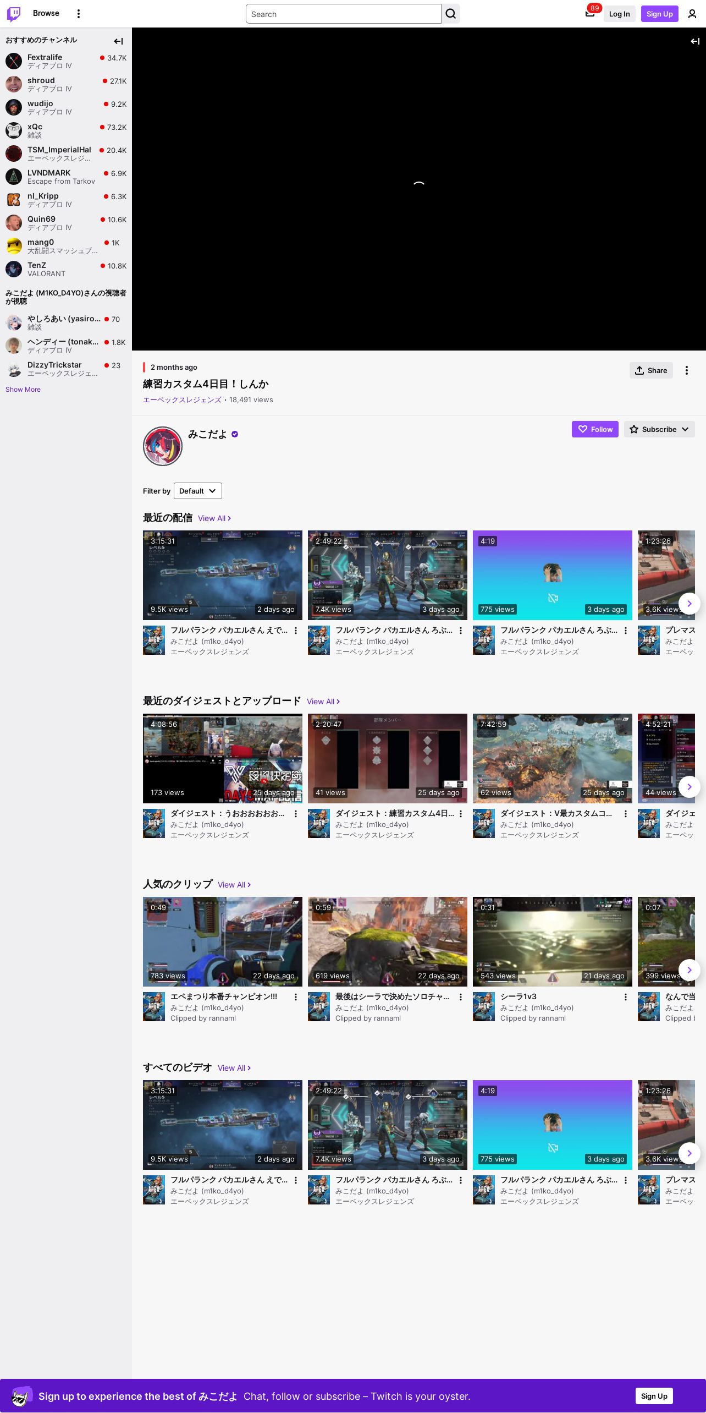
Task: Click View All next to 最近の配信
Action: pyautogui.click(x=214, y=518)
